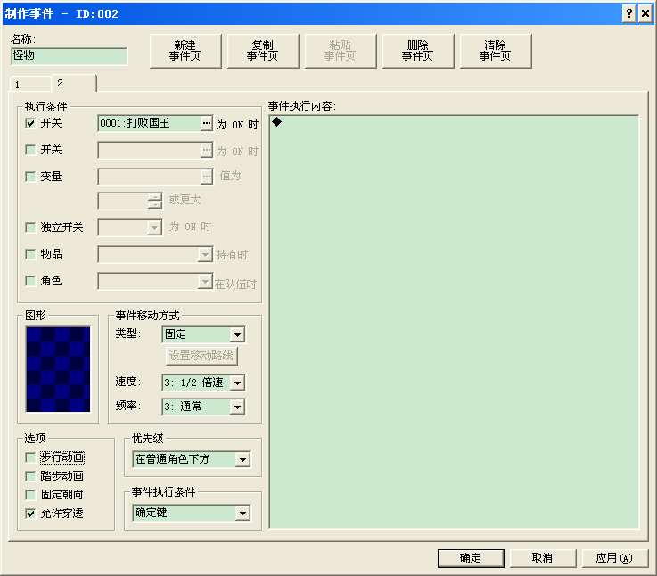
Task: Enable the second 开关 condition checkbox
Action: (x=30, y=150)
